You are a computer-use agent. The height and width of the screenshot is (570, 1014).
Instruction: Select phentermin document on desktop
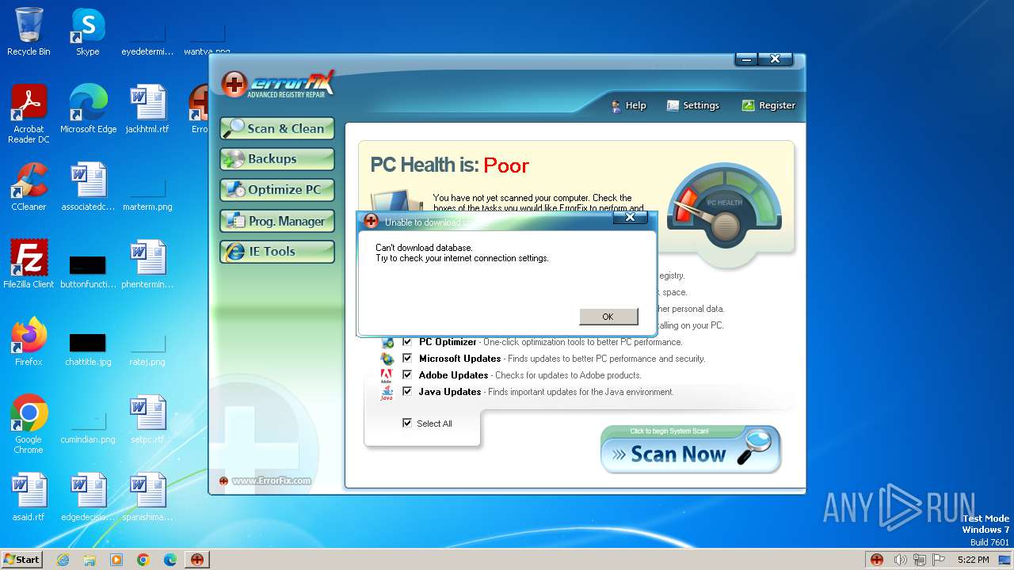coord(147,264)
